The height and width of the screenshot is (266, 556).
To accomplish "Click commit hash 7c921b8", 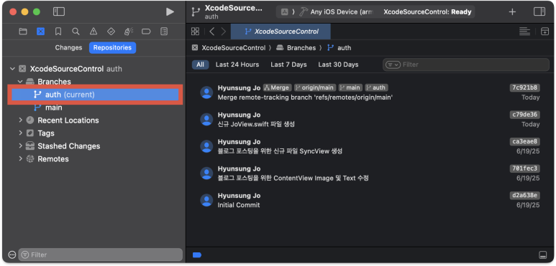I will tap(525, 87).
